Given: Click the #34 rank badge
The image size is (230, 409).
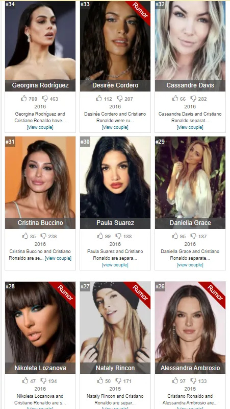Looking at the screenshot, I should point(10,5).
